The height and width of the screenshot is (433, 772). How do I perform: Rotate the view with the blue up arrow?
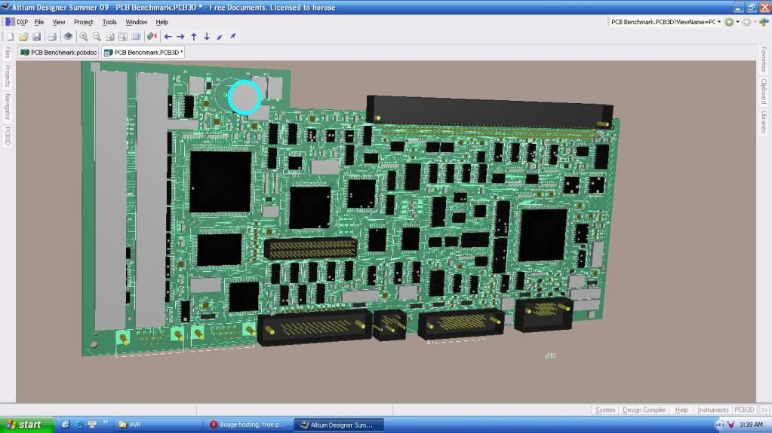193,36
